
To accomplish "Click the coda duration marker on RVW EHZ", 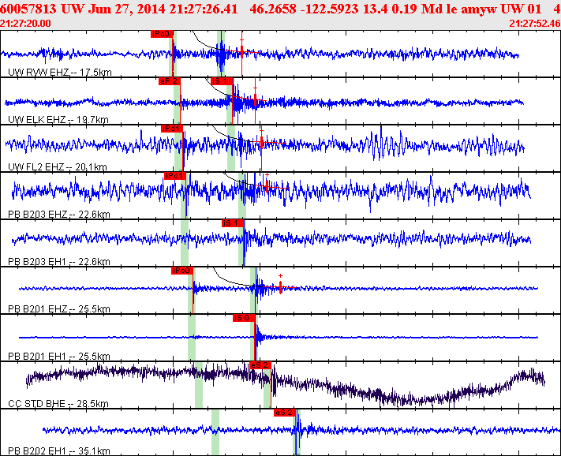I will tap(242, 52).
